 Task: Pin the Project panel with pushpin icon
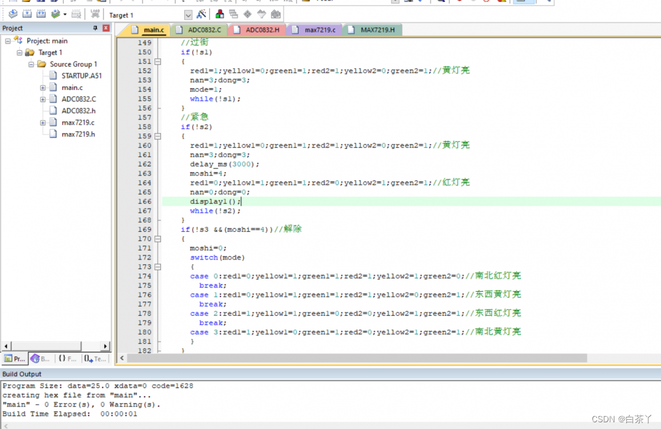tap(95, 28)
